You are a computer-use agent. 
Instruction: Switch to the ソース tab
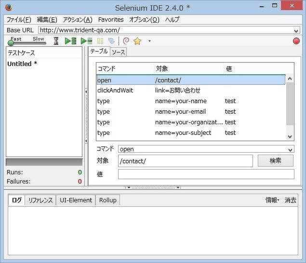click(118, 52)
